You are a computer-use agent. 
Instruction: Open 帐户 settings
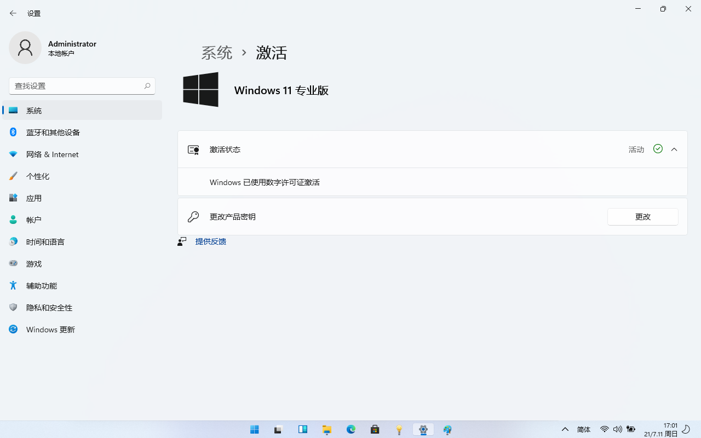tap(82, 220)
